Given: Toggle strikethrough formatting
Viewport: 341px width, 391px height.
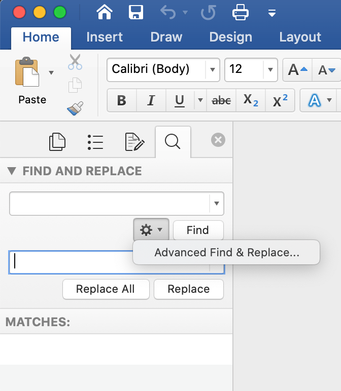Looking at the screenshot, I should (x=221, y=100).
